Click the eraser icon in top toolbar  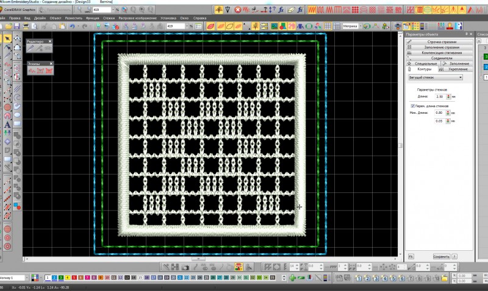291,10
